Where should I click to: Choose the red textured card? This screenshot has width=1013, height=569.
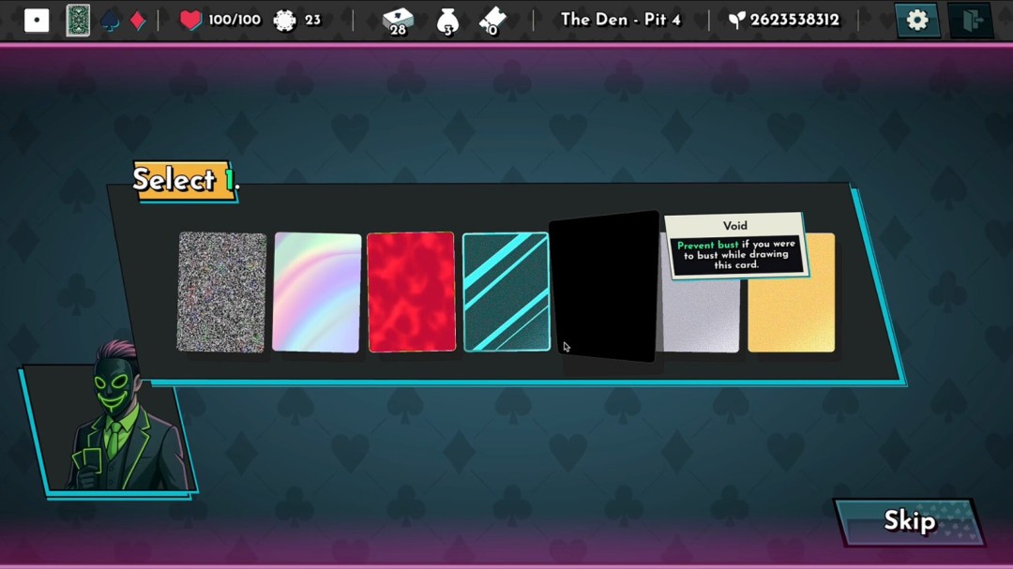click(x=411, y=292)
